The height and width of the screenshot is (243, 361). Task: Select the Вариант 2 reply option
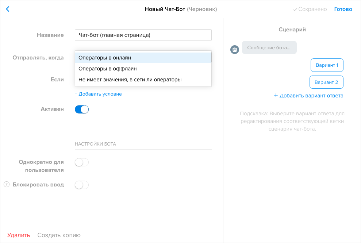pos(326,82)
